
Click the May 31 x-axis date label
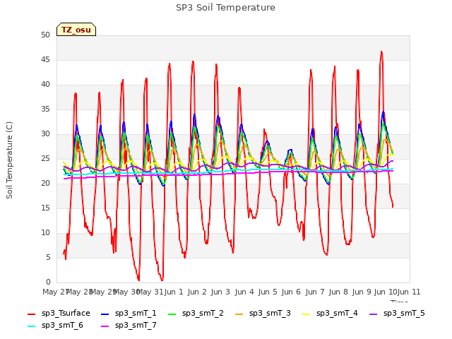coord(150,292)
